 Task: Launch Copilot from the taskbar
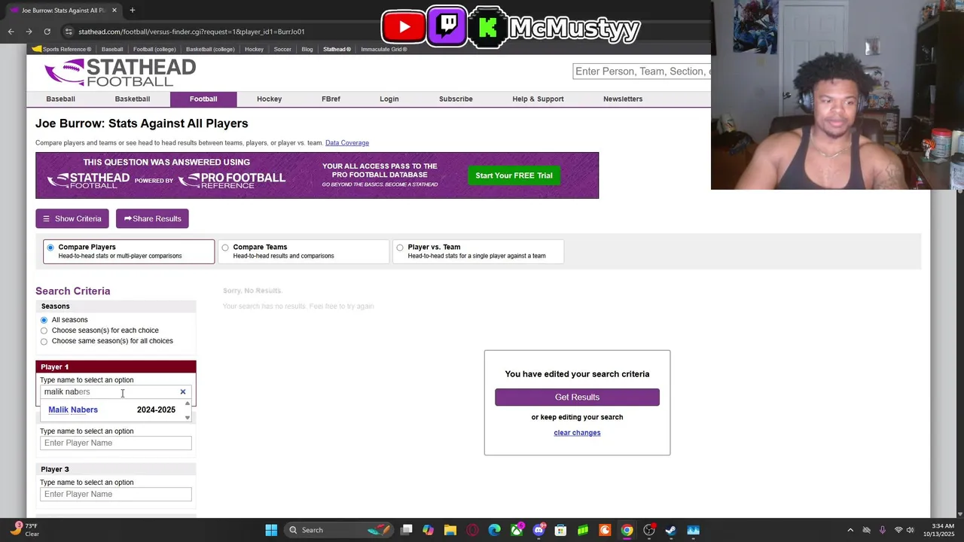tap(429, 530)
